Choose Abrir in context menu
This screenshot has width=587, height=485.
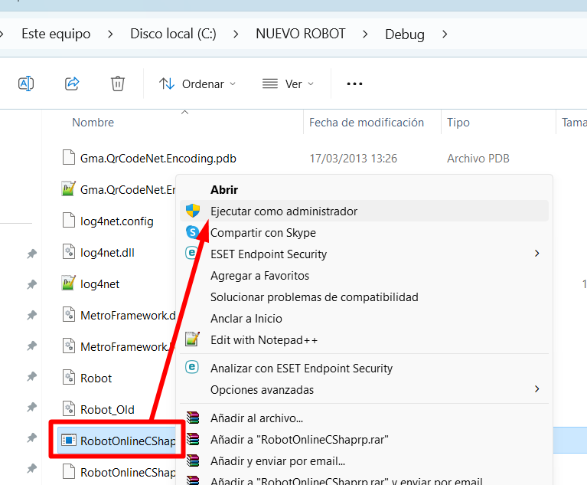tap(224, 190)
